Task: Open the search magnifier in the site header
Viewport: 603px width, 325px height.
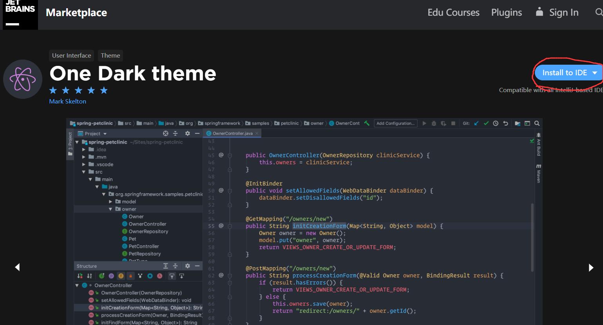Action: 598,13
